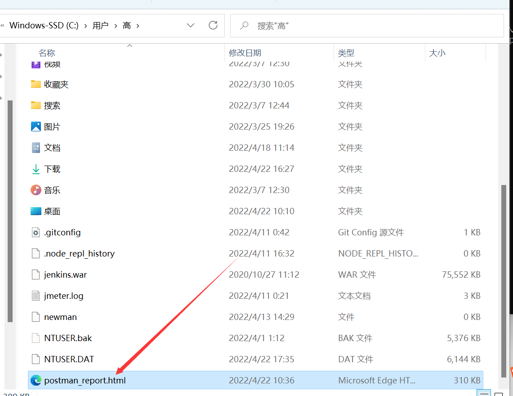Viewport: 513px width, 396px height.
Task: Click the .gitconfig gear file icon
Action: pyautogui.click(x=36, y=233)
